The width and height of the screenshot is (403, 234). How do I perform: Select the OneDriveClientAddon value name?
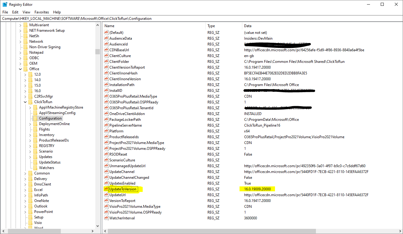tap(127, 113)
